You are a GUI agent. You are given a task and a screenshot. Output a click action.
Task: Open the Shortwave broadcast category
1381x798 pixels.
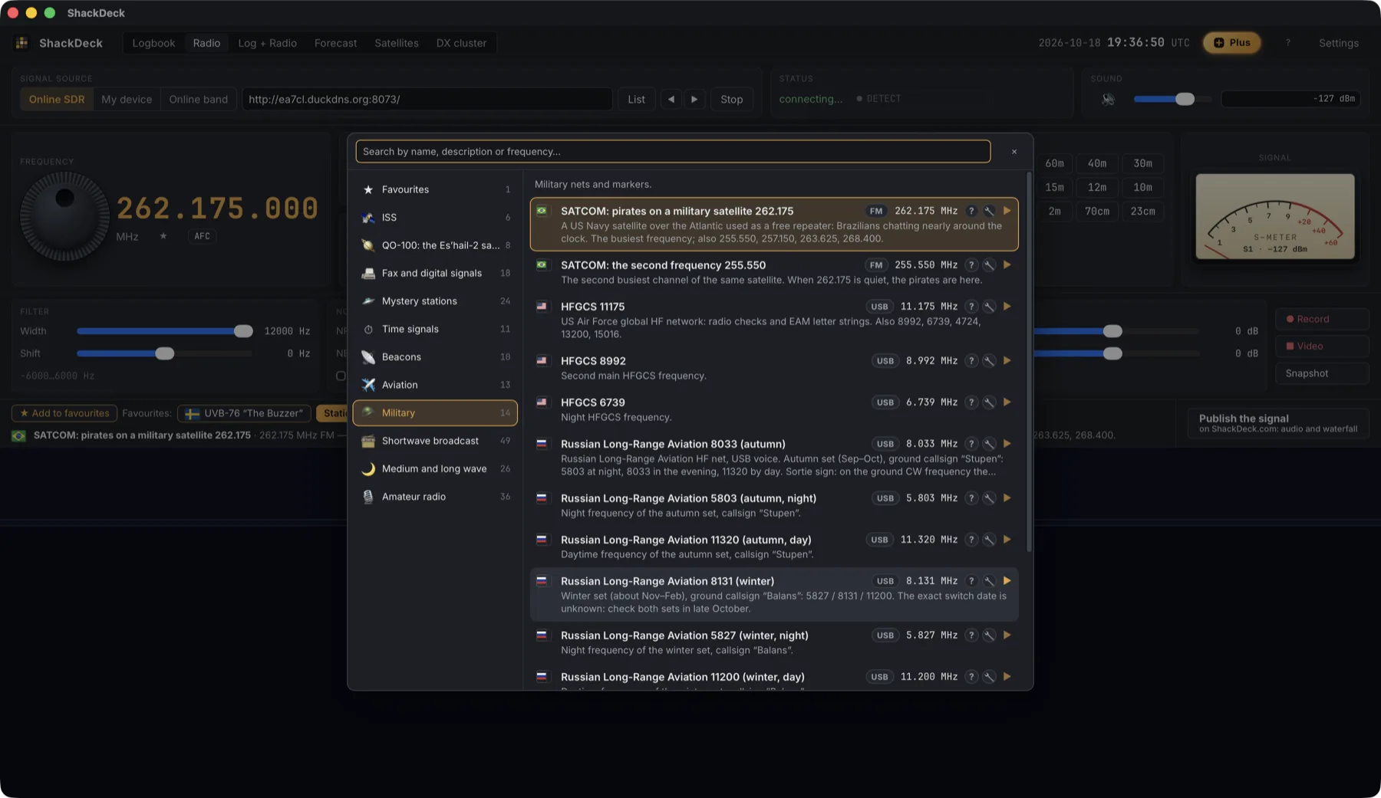[x=435, y=441]
